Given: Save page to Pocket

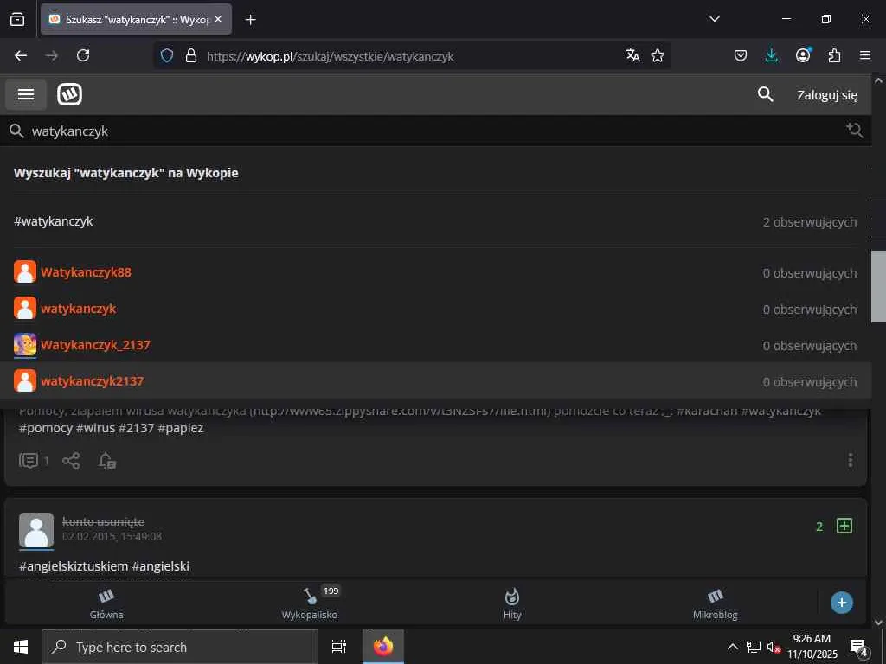Looking at the screenshot, I should click(741, 55).
